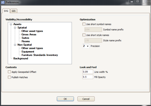
Task: Open the Precision dropdown
Action: (x=86, y=46)
